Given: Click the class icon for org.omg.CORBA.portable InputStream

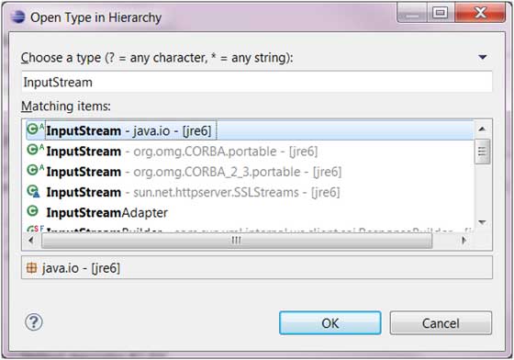Looking at the screenshot, I should [x=35, y=150].
